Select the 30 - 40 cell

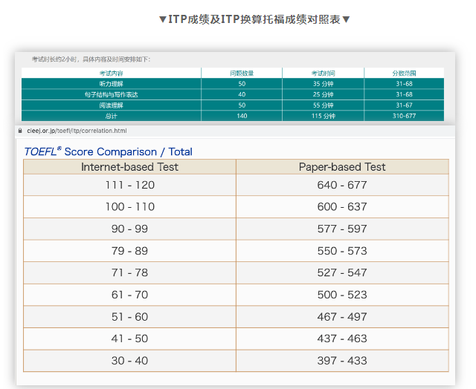(129, 361)
